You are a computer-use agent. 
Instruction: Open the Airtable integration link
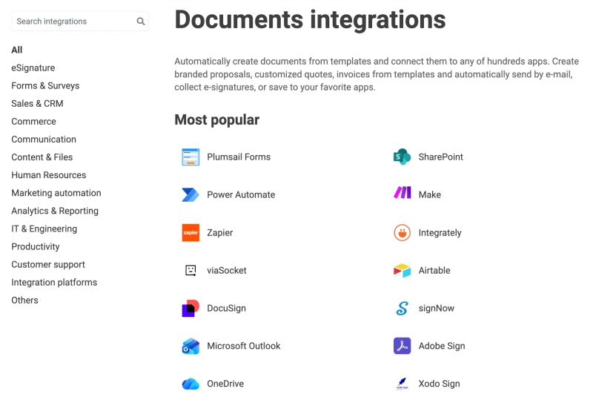434,270
